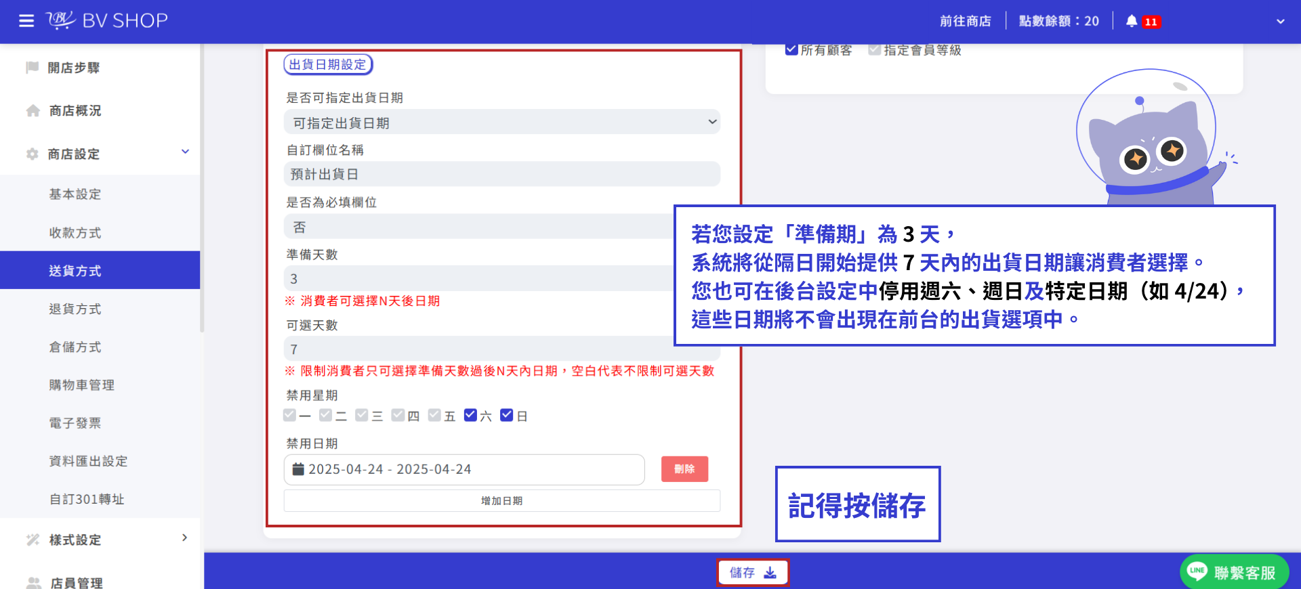
Task: Select 送貨方式 in the sidebar
Action: click(100, 270)
